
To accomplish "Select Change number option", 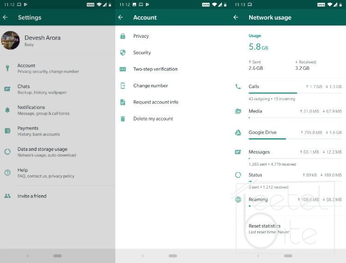I will pyautogui.click(x=150, y=86).
